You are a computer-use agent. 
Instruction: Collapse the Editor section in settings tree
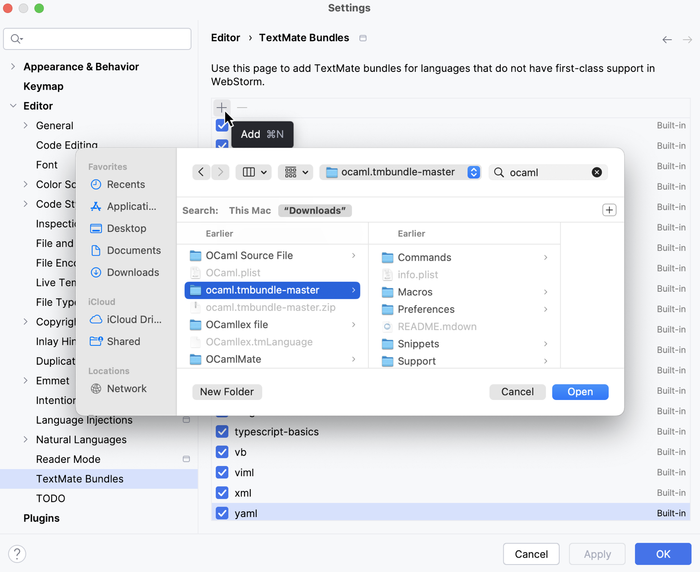[x=14, y=106]
